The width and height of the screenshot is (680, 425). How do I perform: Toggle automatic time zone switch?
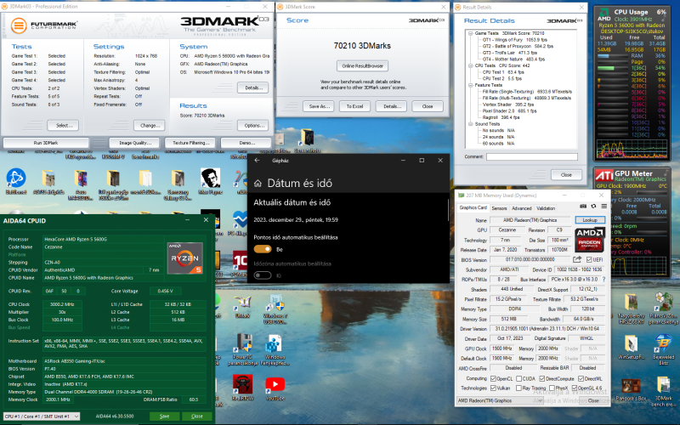263,275
